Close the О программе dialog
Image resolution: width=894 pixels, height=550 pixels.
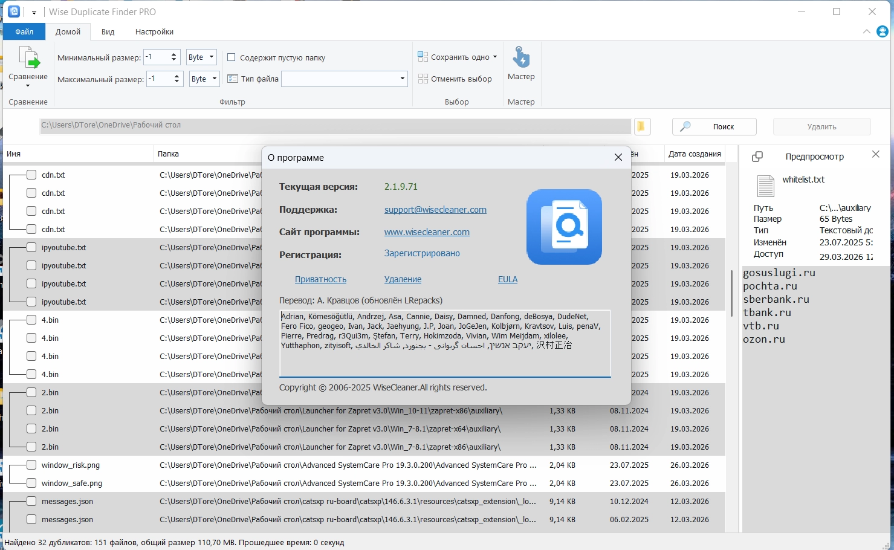coord(618,157)
